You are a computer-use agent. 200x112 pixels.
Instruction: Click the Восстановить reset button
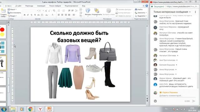click(x=14, y=13)
